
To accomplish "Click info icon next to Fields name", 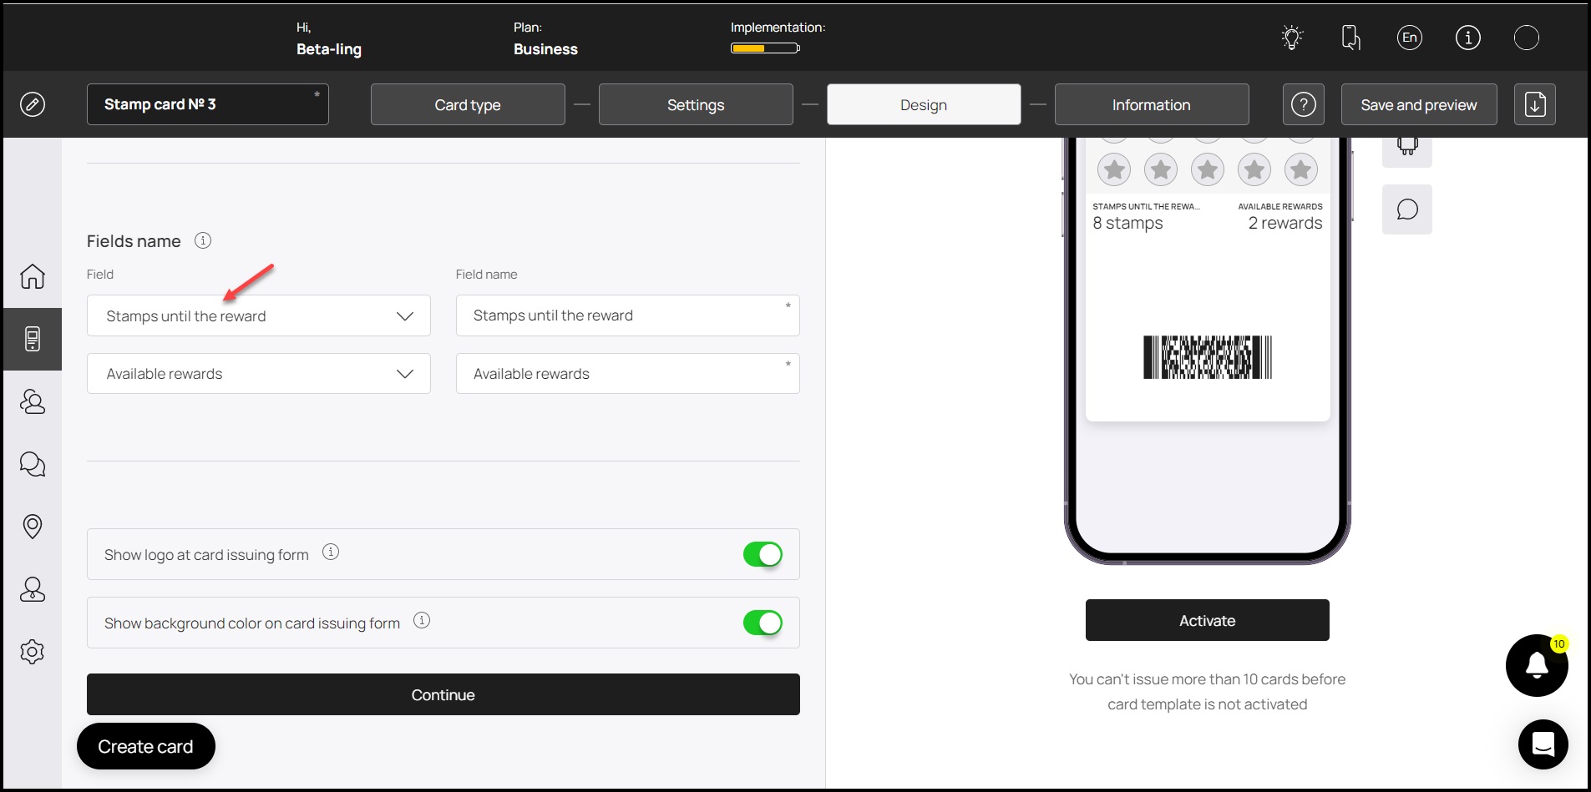I will click(x=203, y=240).
